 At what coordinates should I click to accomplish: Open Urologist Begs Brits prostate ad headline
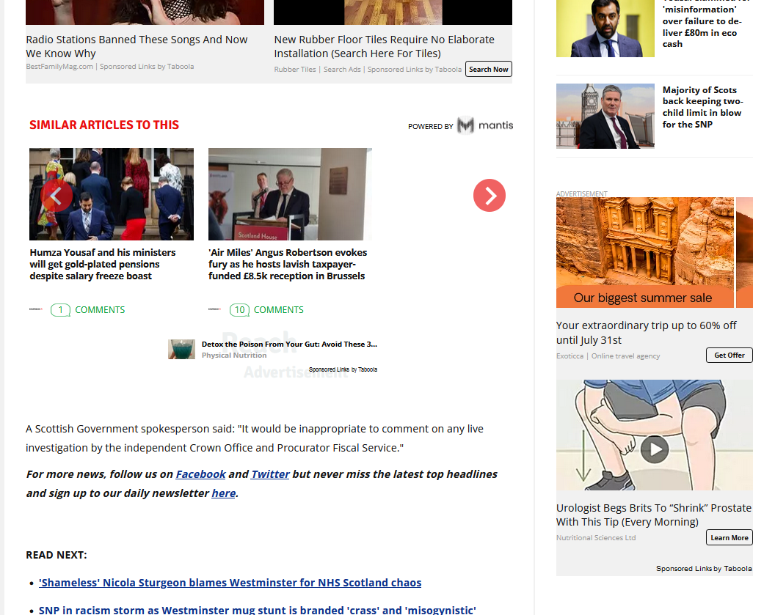click(x=654, y=515)
